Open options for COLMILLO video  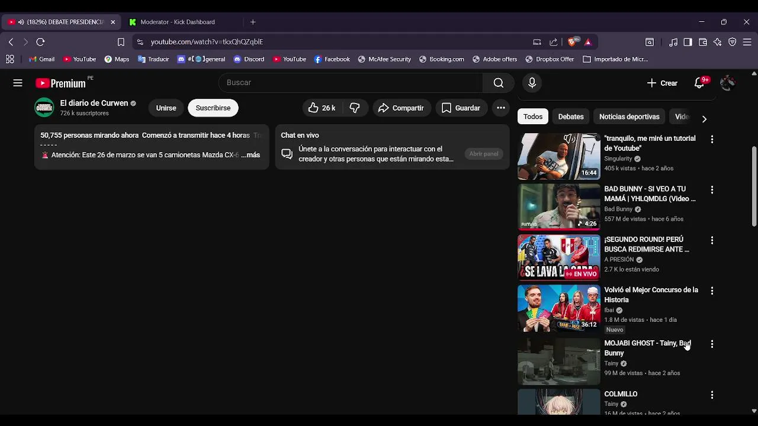[712, 395]
